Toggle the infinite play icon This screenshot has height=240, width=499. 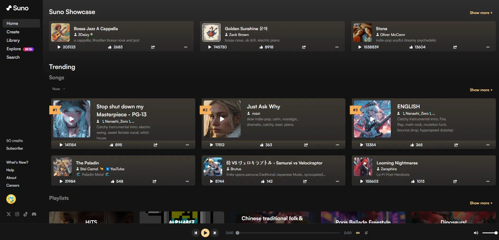coord(358,233)
